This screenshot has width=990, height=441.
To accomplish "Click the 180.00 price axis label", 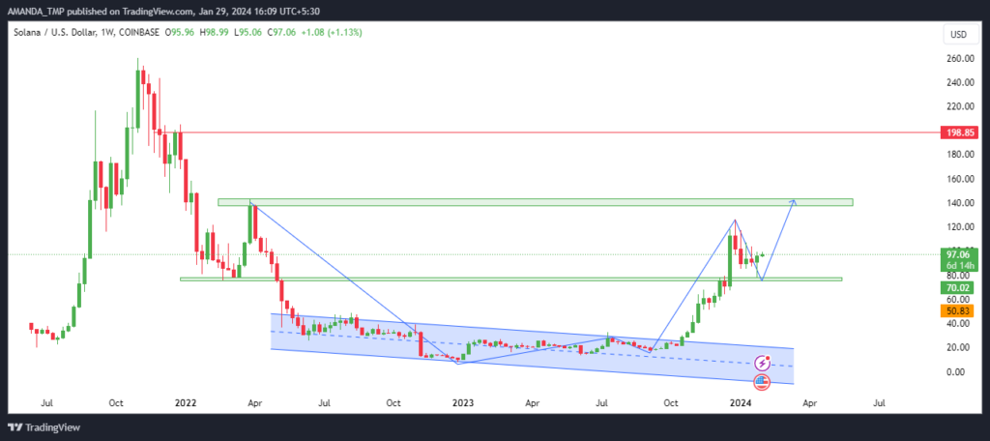I will tap(958, 155).
